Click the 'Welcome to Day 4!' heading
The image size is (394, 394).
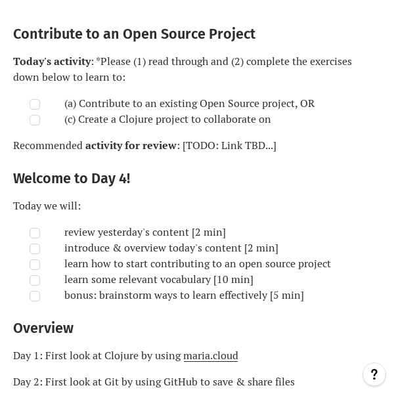tap(72, 179)
